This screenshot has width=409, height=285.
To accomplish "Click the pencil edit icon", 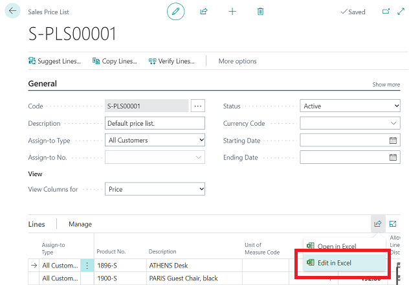I will pyautogui.click(x=175, y=12).
